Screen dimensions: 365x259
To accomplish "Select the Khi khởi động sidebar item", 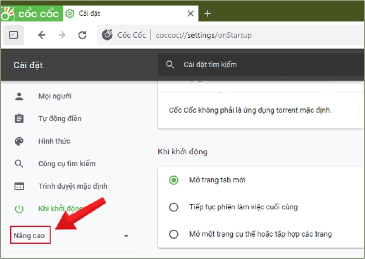I will pyautogui.click(x=61, y=208).
